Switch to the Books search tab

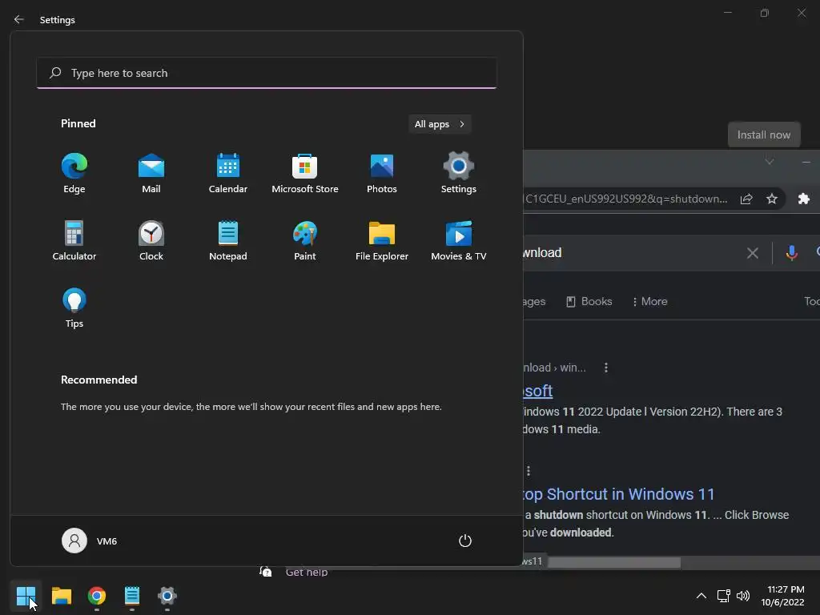pyautogui.click(x=589, y=301)
